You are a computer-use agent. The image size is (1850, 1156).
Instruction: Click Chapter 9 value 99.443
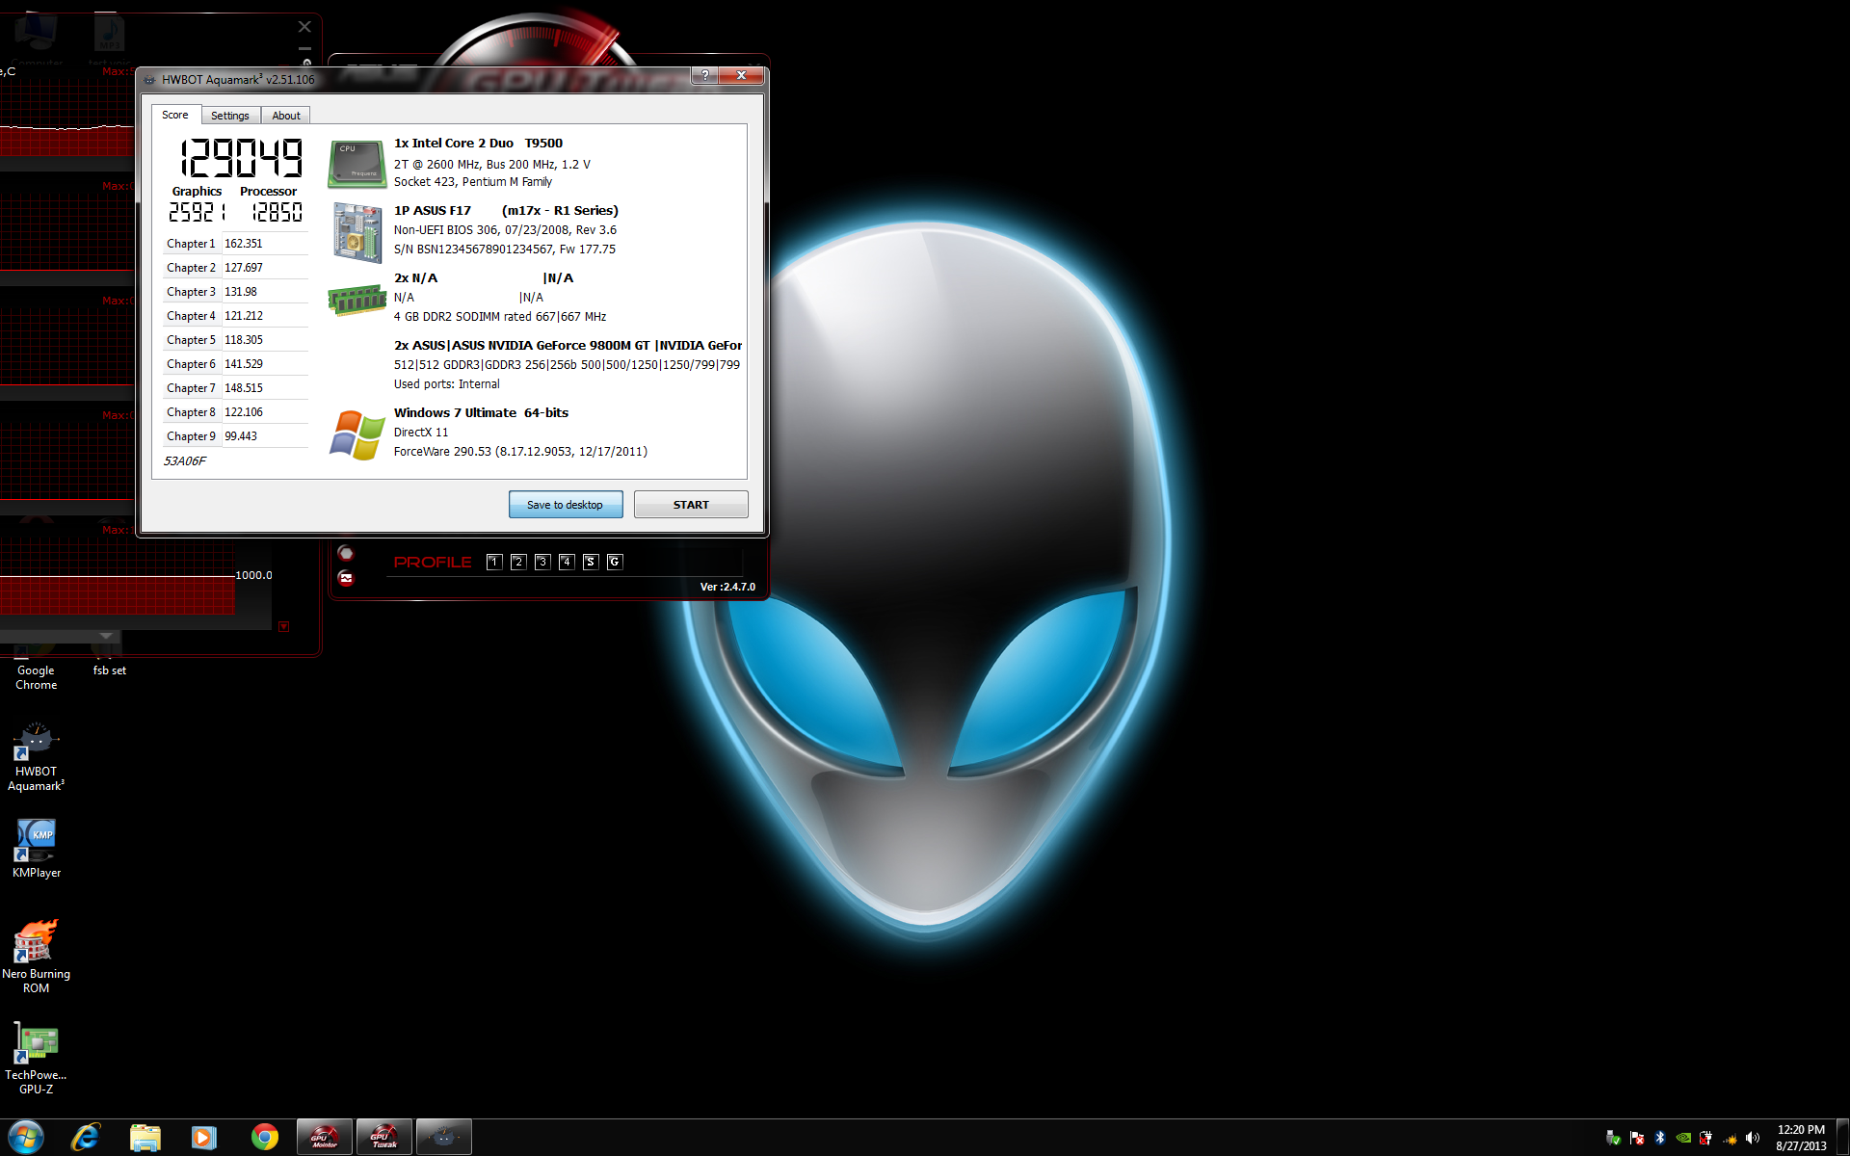click(x=241, y=436)
